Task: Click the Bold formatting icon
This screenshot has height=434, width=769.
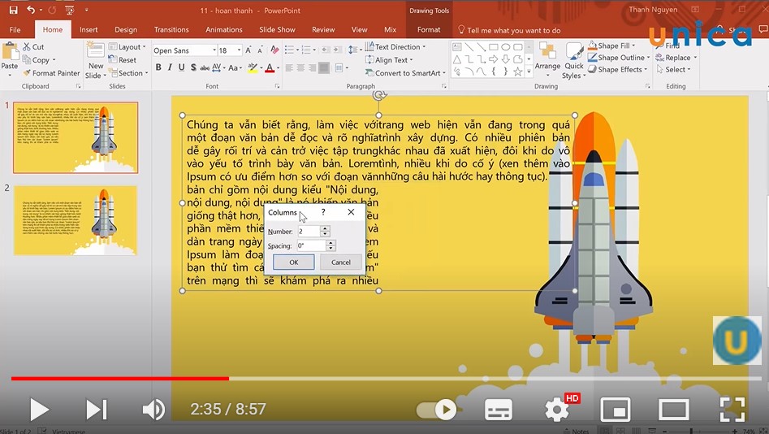Action: tap(158, 67)
